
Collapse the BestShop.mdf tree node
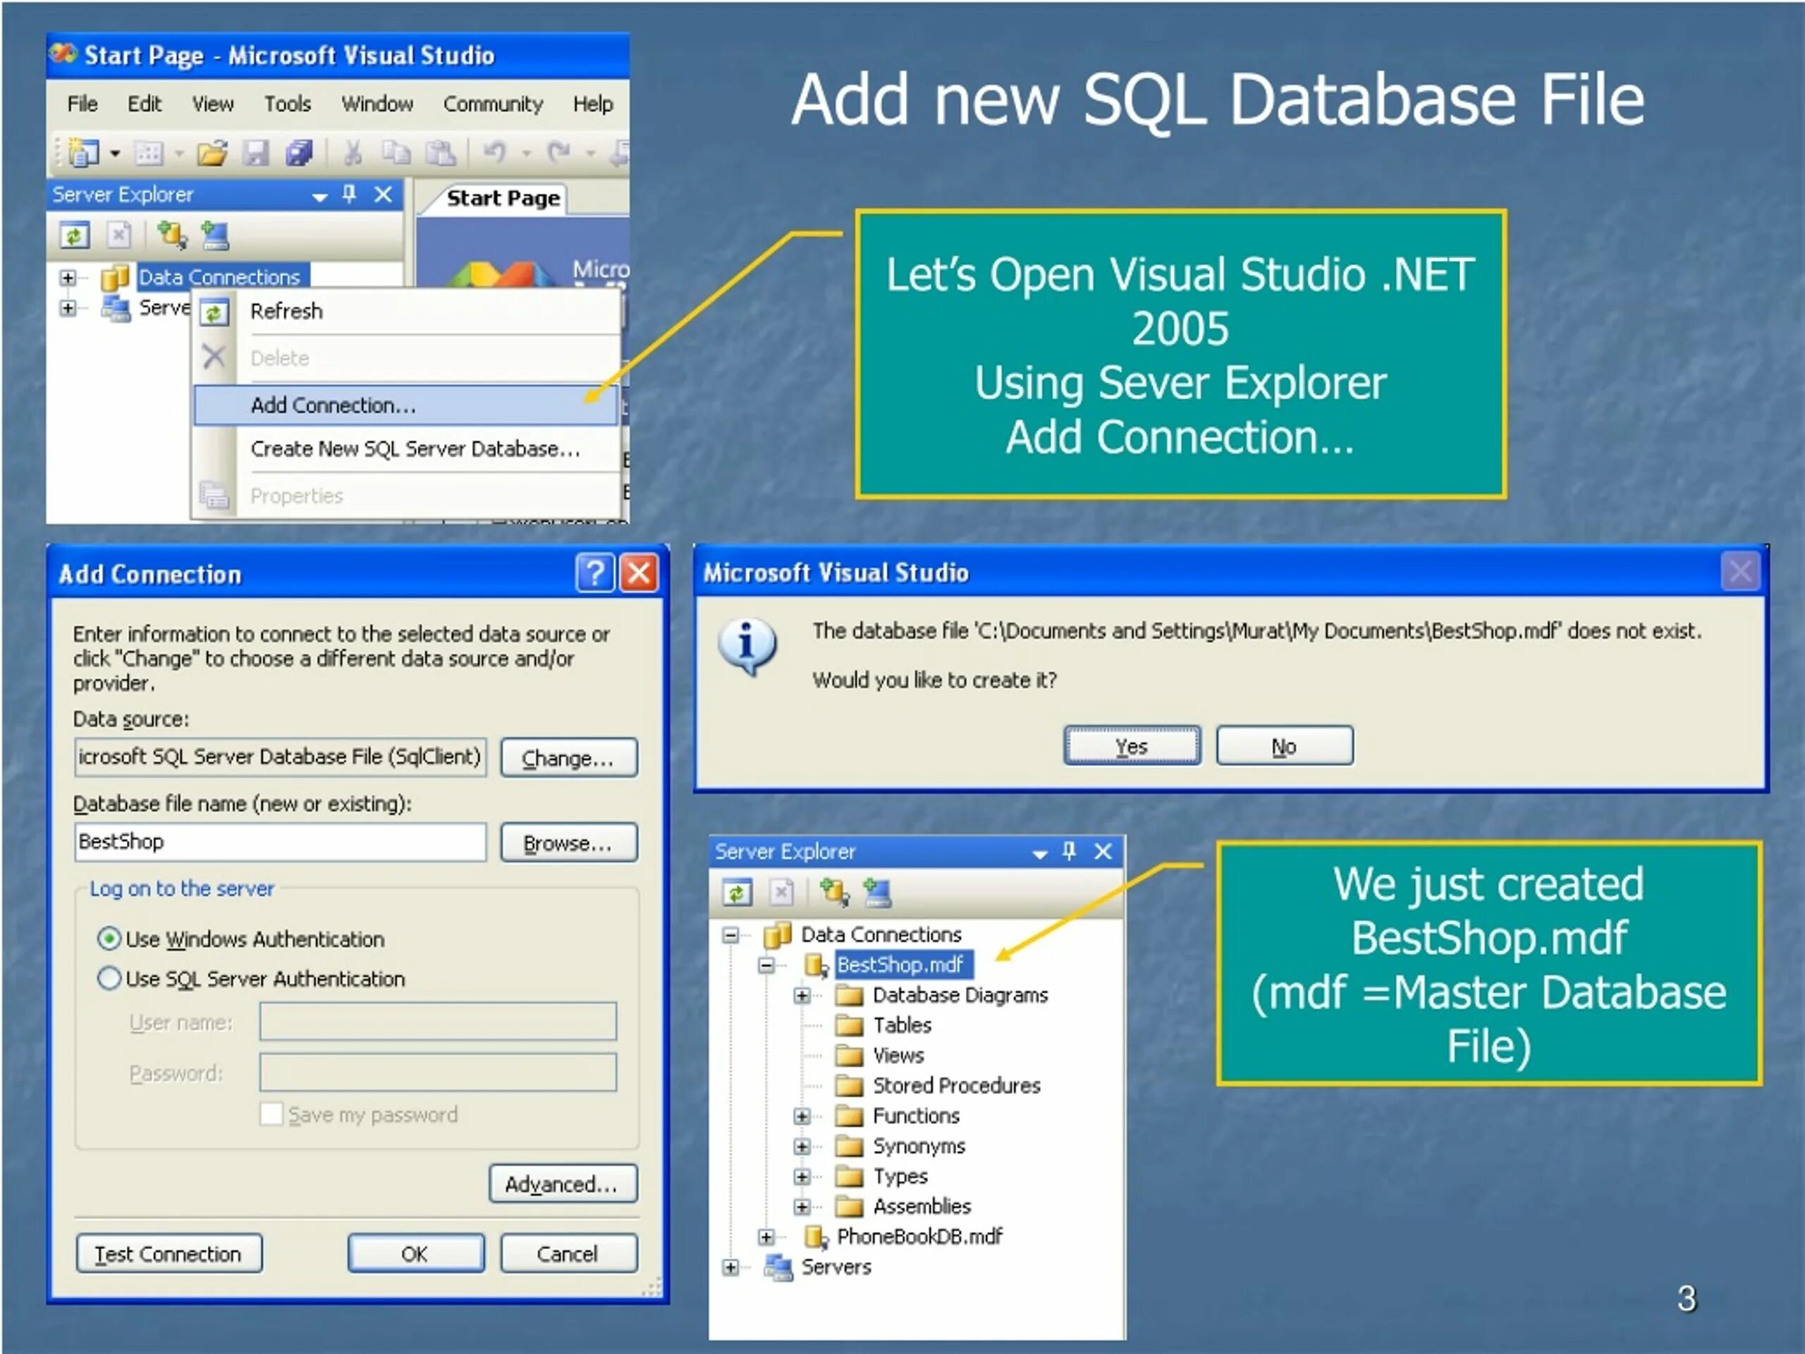point(766,965)
